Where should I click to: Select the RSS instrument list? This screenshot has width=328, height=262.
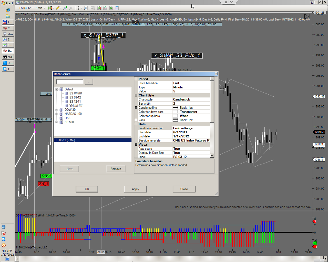click(x=67, y=118)
